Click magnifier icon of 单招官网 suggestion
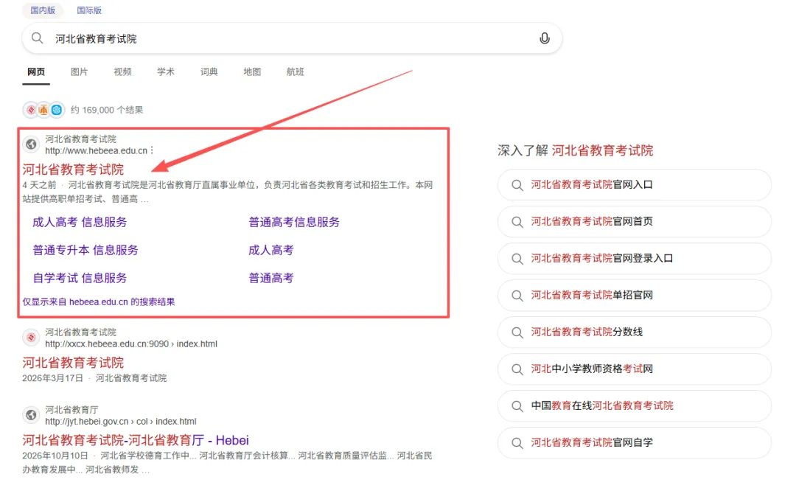The width and height of the screenshot is (796, 488). (517, 296)
